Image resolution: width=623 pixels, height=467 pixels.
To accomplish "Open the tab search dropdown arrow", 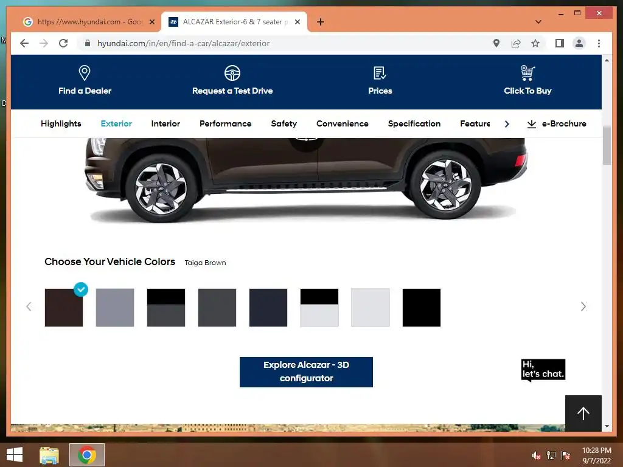I will pyautogui.click(x=538, y=22).
